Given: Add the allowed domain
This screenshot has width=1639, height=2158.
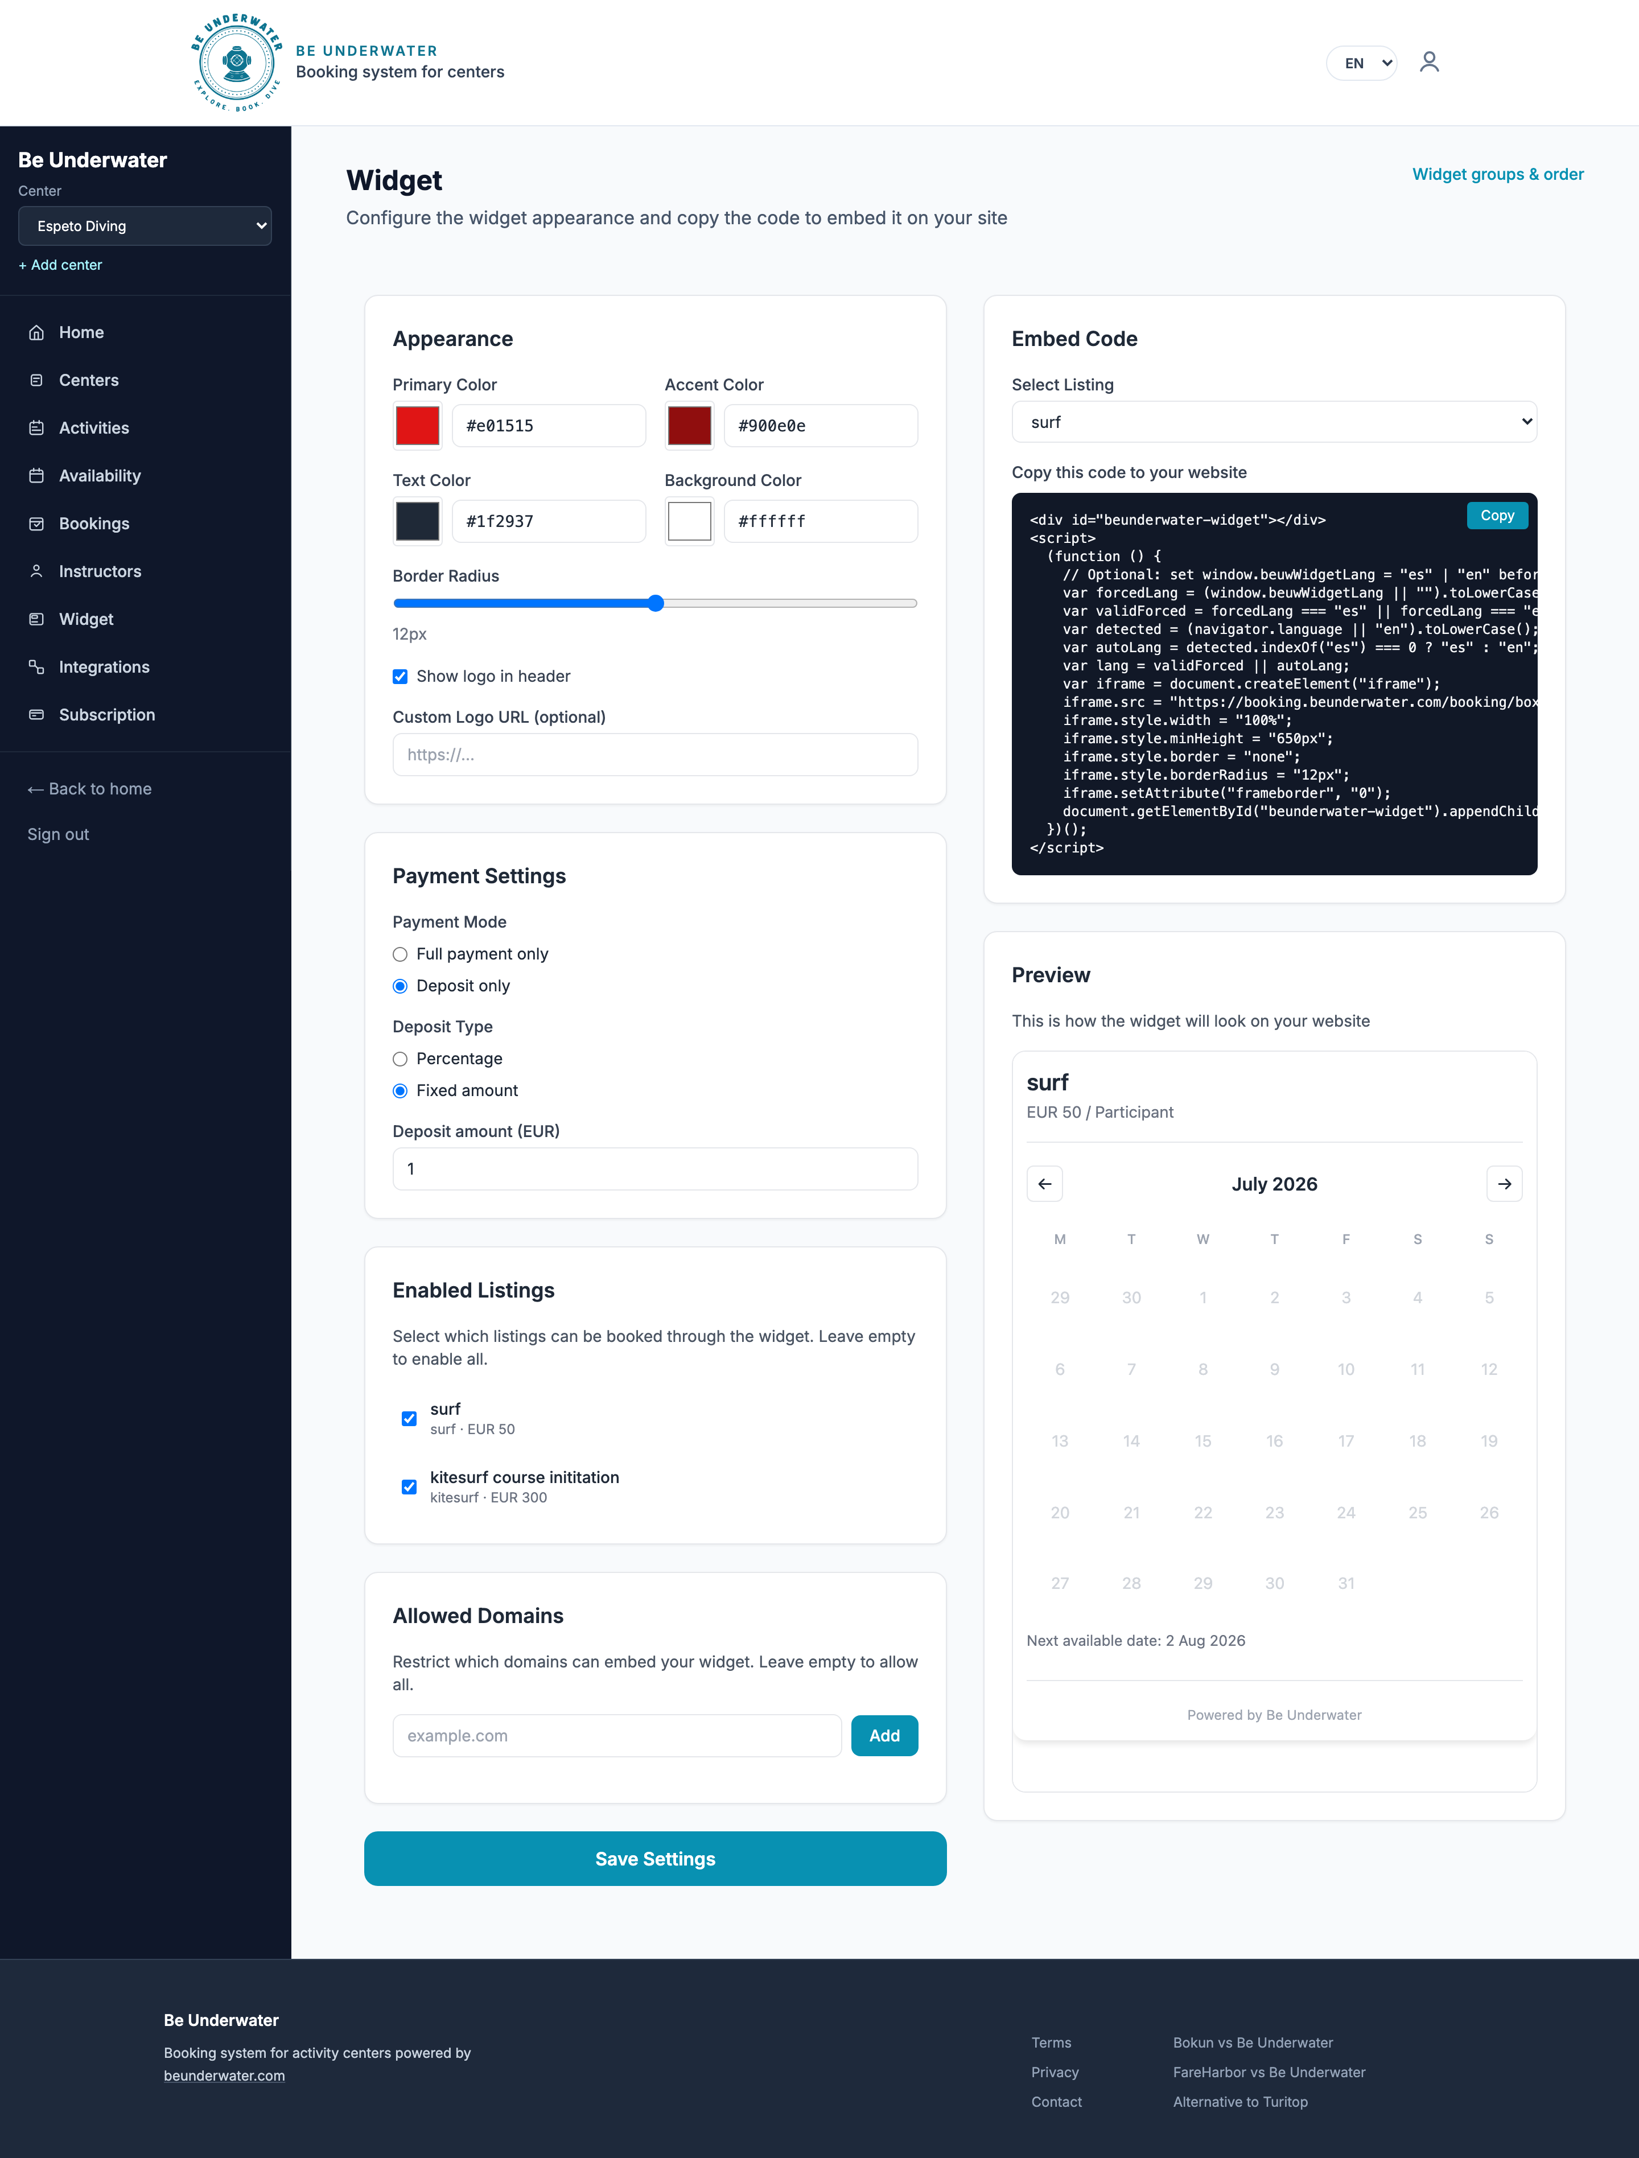Looking at the screenshot, I should [x=884, y=1736].
